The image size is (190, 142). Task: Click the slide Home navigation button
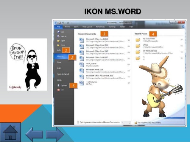pyautogui.click(x=10, y=132)
